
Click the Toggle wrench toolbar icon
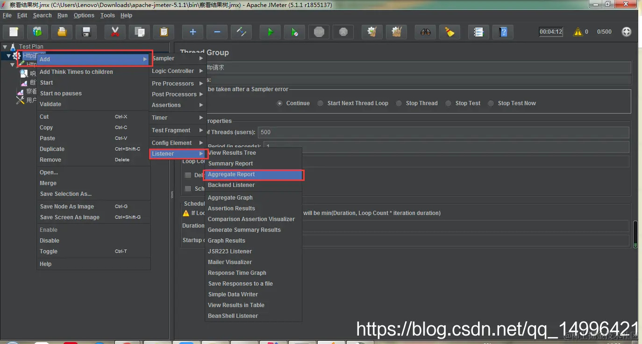[241, 32]
